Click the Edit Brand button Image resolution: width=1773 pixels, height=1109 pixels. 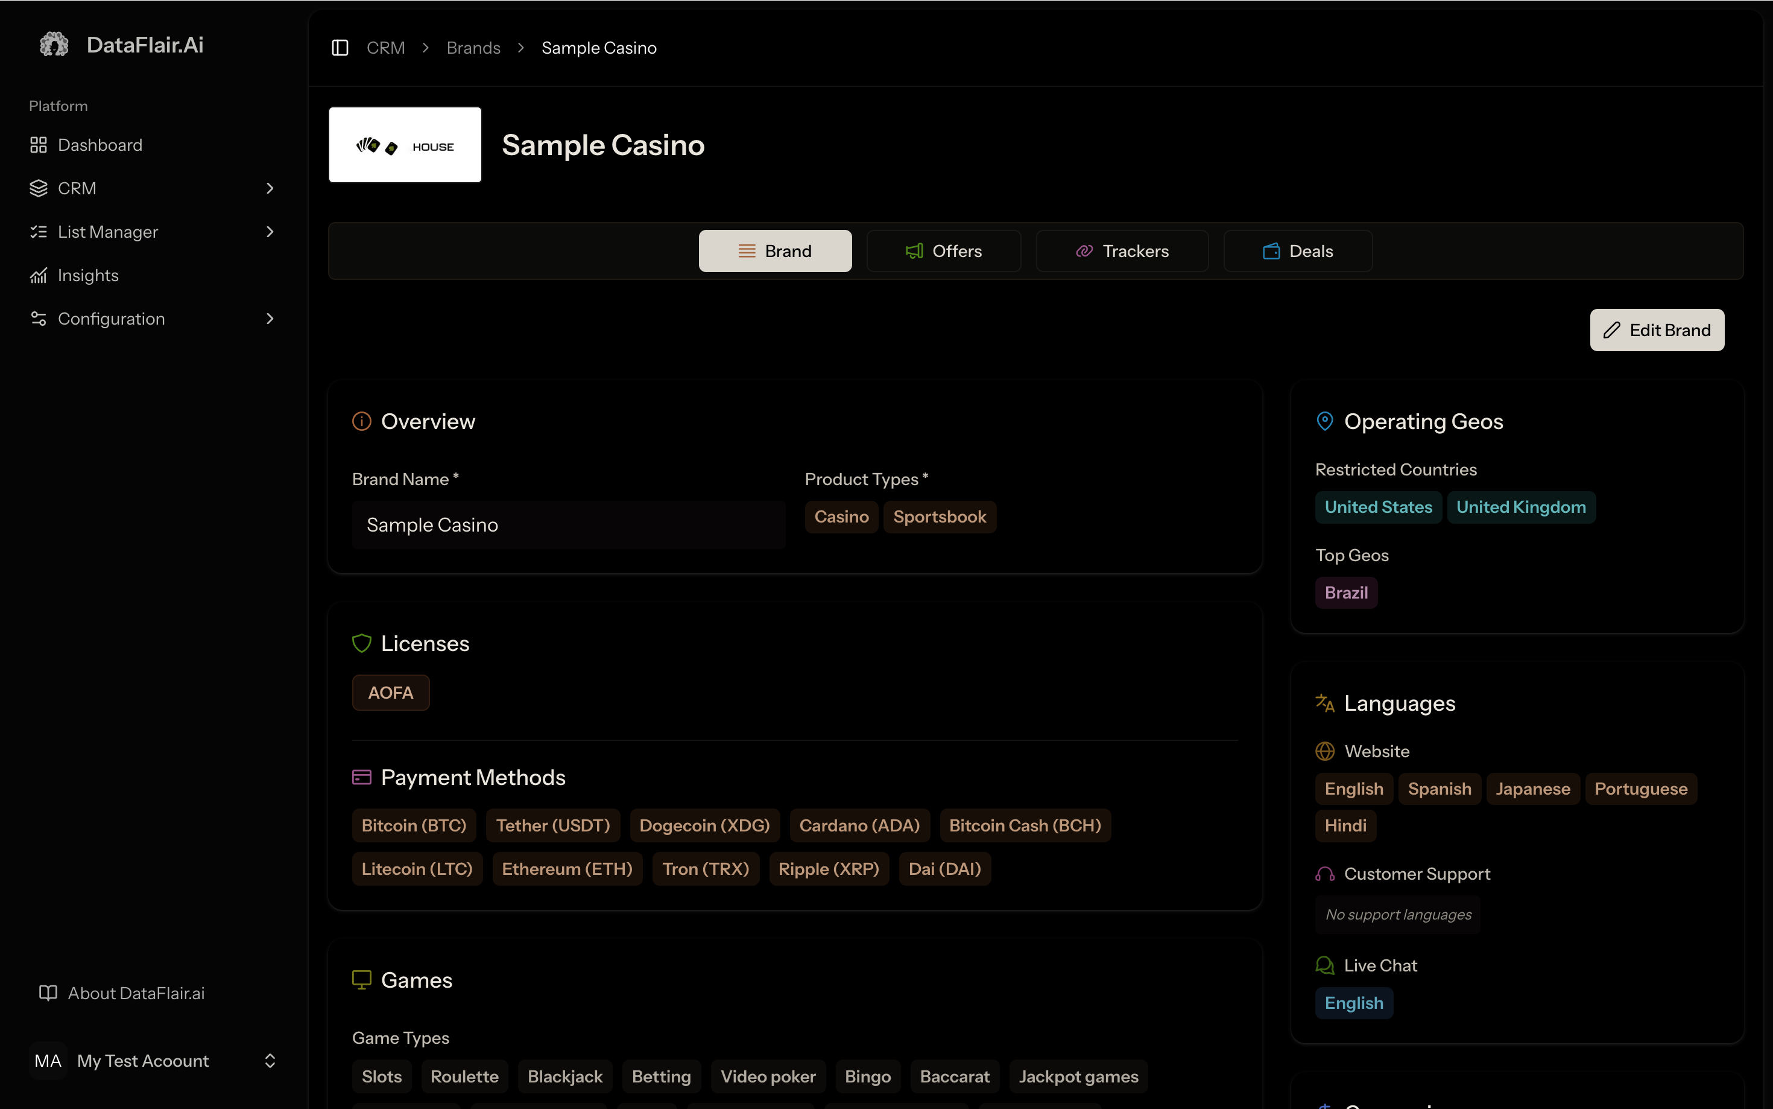click(x=1657, y=330)
